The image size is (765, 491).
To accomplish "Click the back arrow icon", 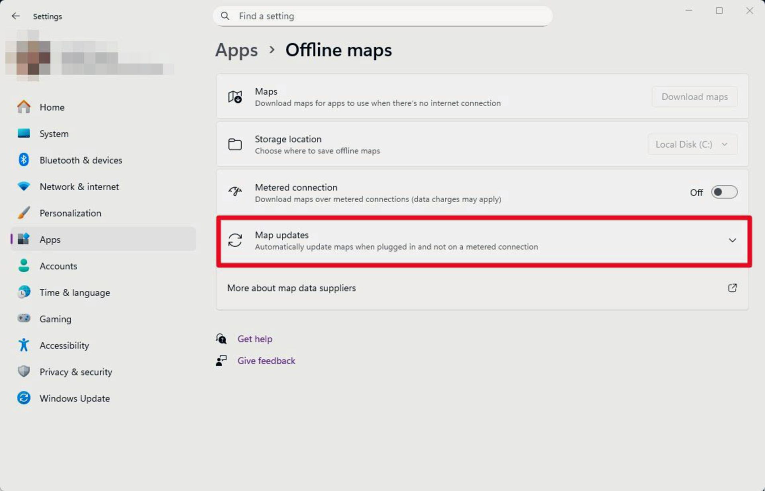I will point(16,16).
